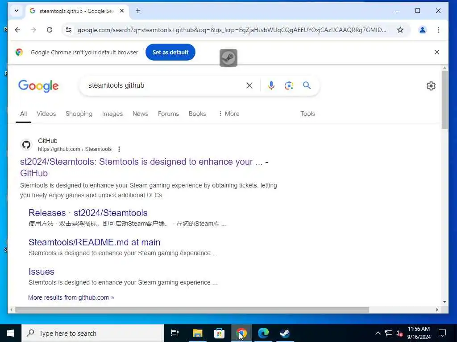Open the muted volume tray icon
Image resolution: width=457 pixels, height=342 pixels.
[399, 333]
